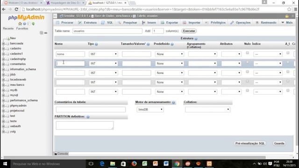Reload the browser page
This screenshot has width=299, height=168.
(x=16, y=9)
